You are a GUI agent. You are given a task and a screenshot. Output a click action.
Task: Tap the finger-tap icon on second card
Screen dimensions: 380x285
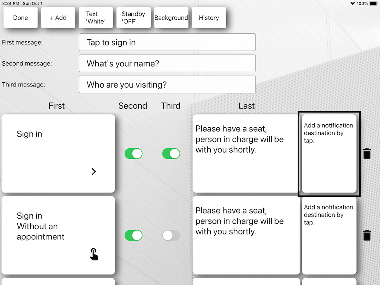coord(94,254)
